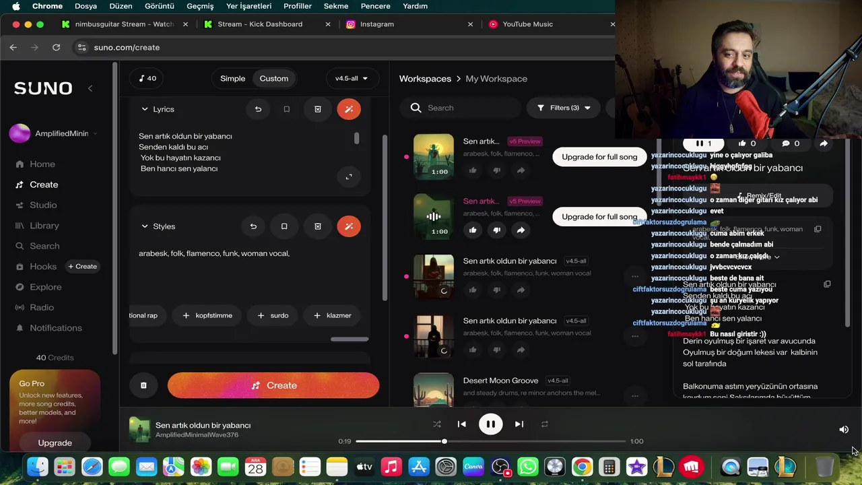Open Yer İşaretleri menu
This screenshot has width=862, height=485.
click(248, 6)
